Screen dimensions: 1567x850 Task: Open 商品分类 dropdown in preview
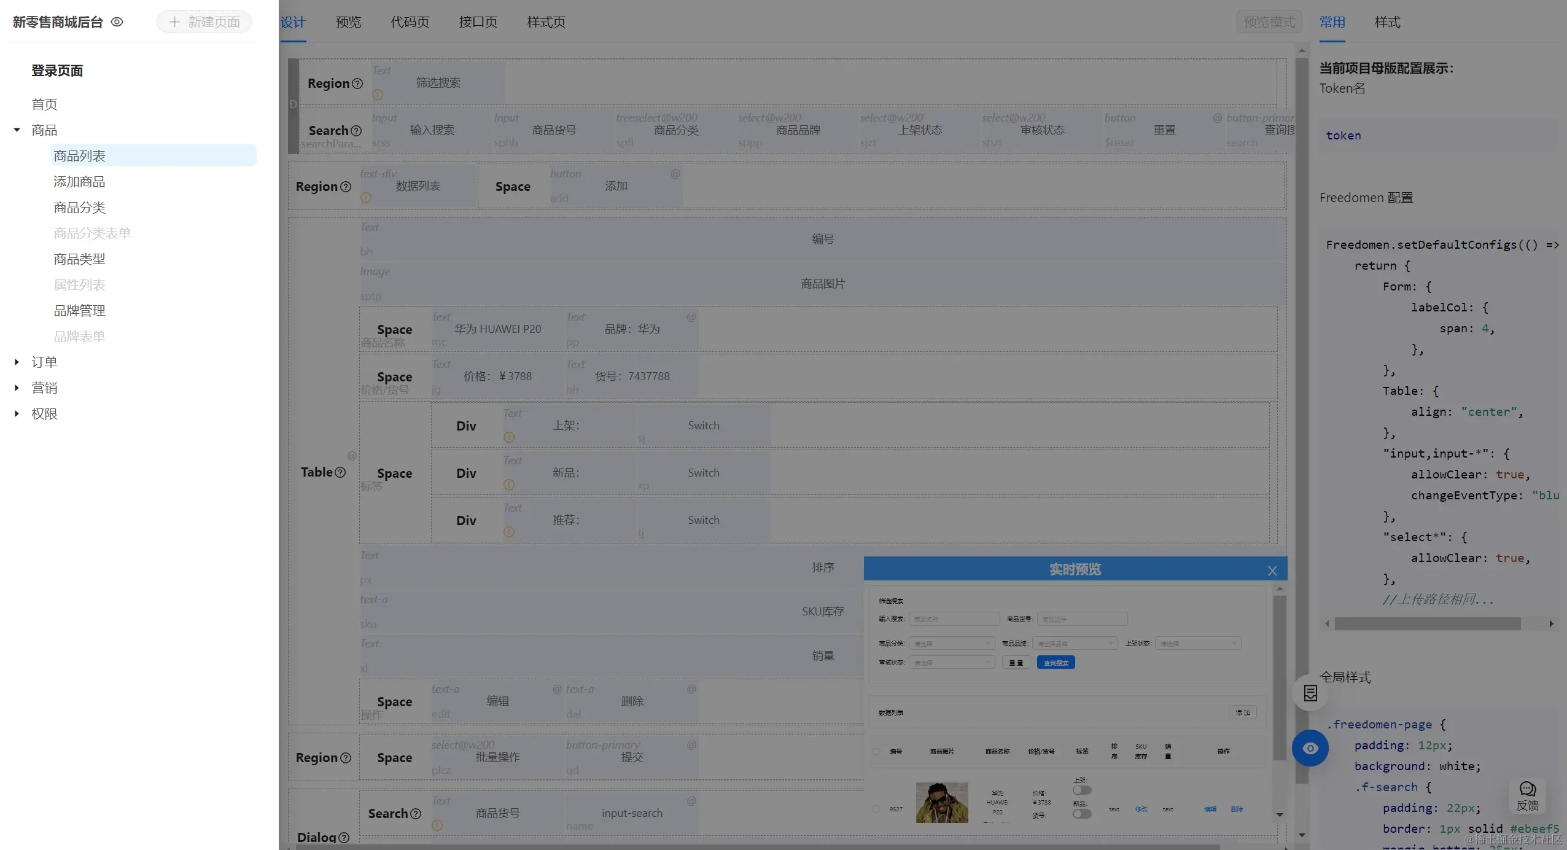951,644
